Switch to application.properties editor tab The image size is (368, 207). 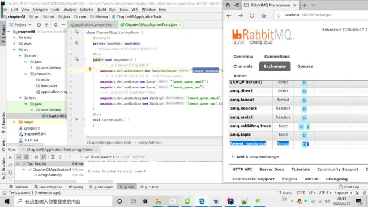click(92, 25)
